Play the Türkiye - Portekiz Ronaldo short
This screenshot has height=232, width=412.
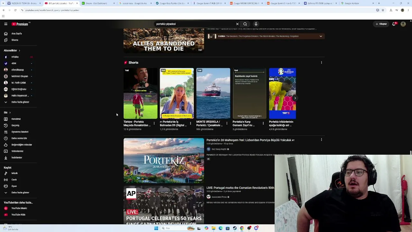(141, 93)
